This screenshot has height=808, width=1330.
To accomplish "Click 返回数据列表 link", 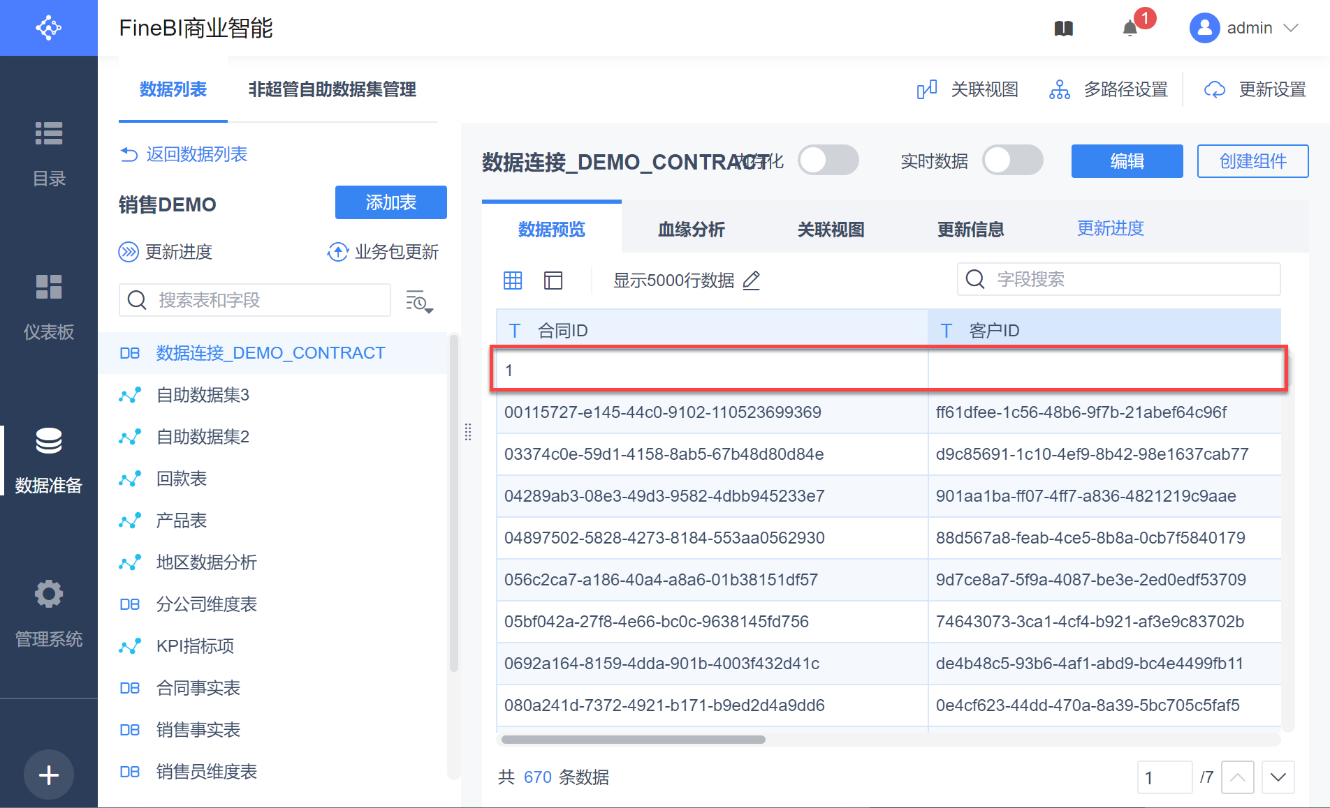I will [x=197, y=154].
